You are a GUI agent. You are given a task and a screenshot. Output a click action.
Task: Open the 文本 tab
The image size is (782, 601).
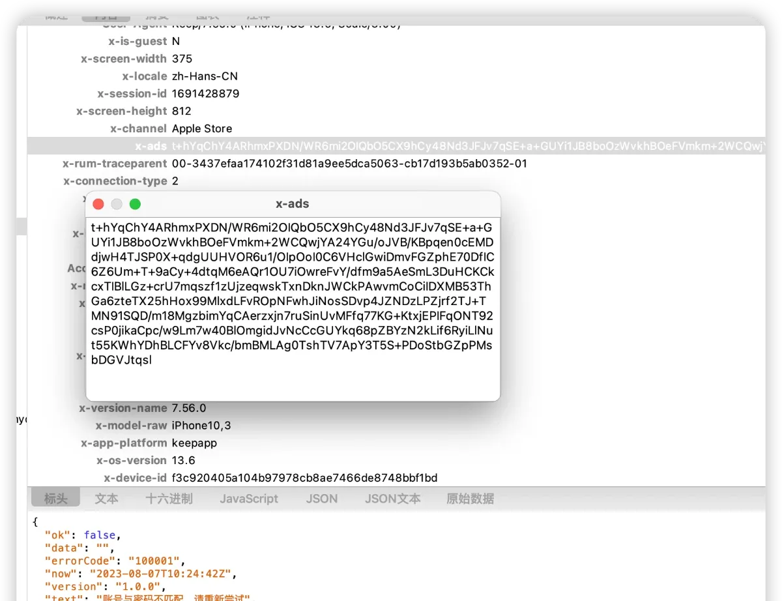tap(106, 499)
